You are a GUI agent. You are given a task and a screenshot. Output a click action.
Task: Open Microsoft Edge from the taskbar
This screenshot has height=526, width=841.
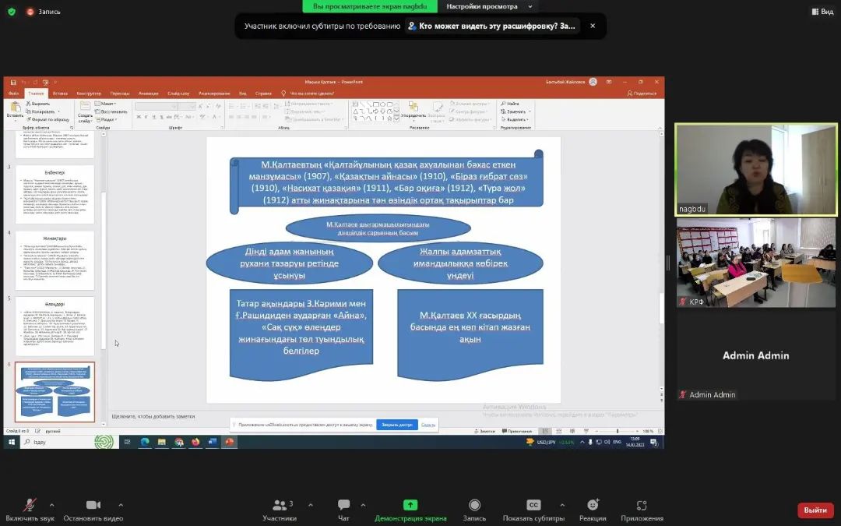point(145,443)
